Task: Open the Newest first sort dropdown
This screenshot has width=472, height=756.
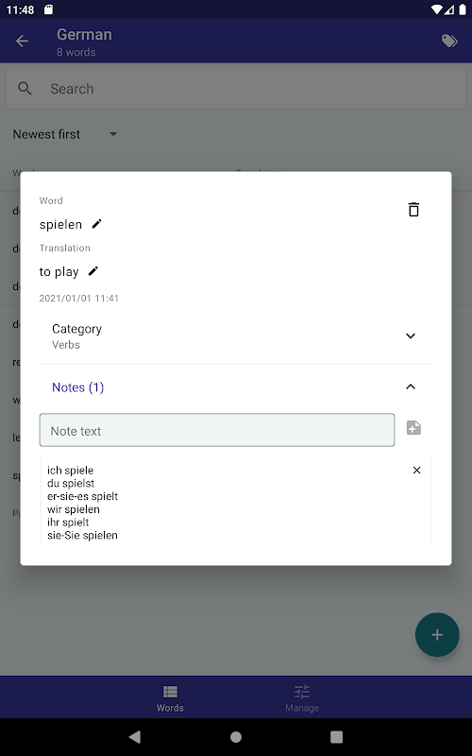Action: [x=65, y=134]
